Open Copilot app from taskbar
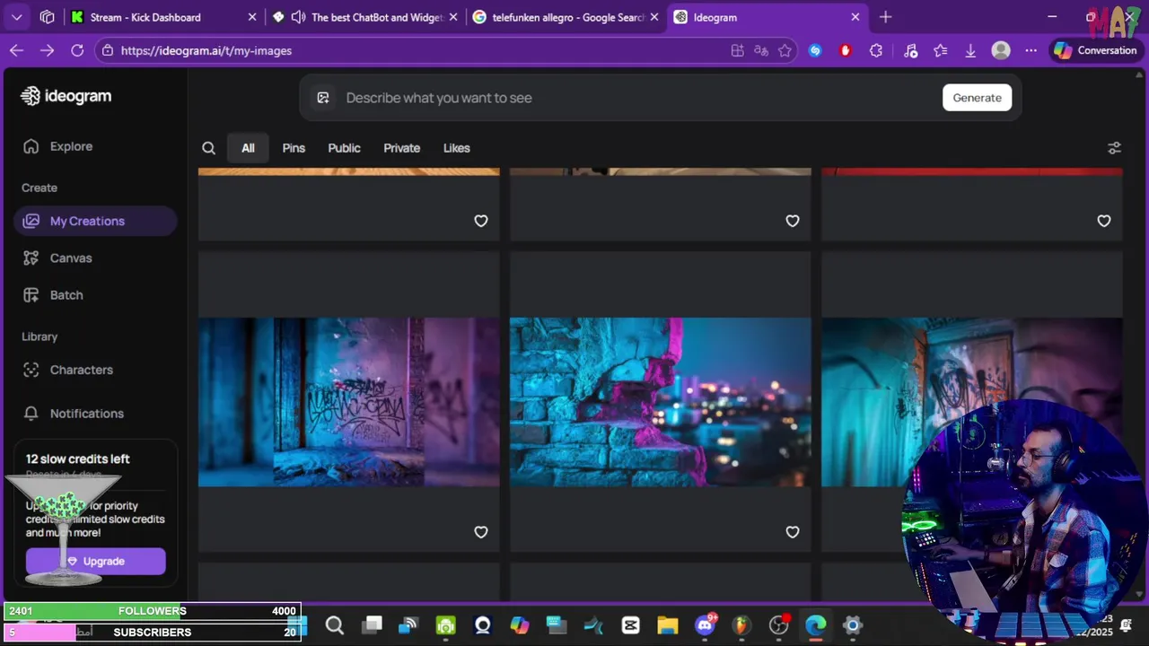 click(520, 625)
